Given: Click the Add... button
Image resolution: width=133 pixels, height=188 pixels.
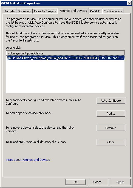Looking at the screenshot, I should click(x=111, y=114).
